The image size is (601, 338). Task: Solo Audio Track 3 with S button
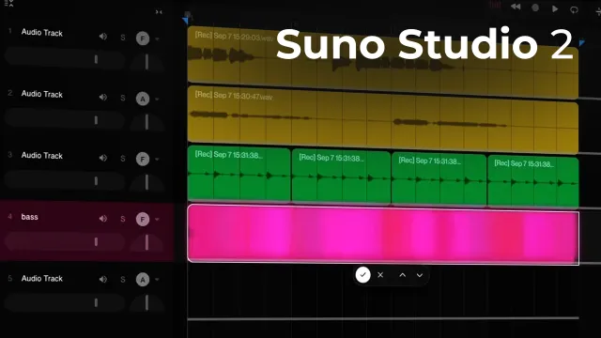click(x=123, y=159)
